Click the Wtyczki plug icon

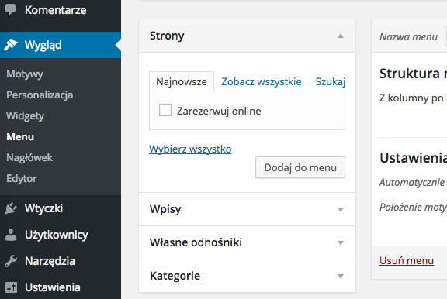(11, 208)
